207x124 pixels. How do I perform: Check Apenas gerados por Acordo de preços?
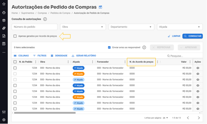tap(15, 36)
